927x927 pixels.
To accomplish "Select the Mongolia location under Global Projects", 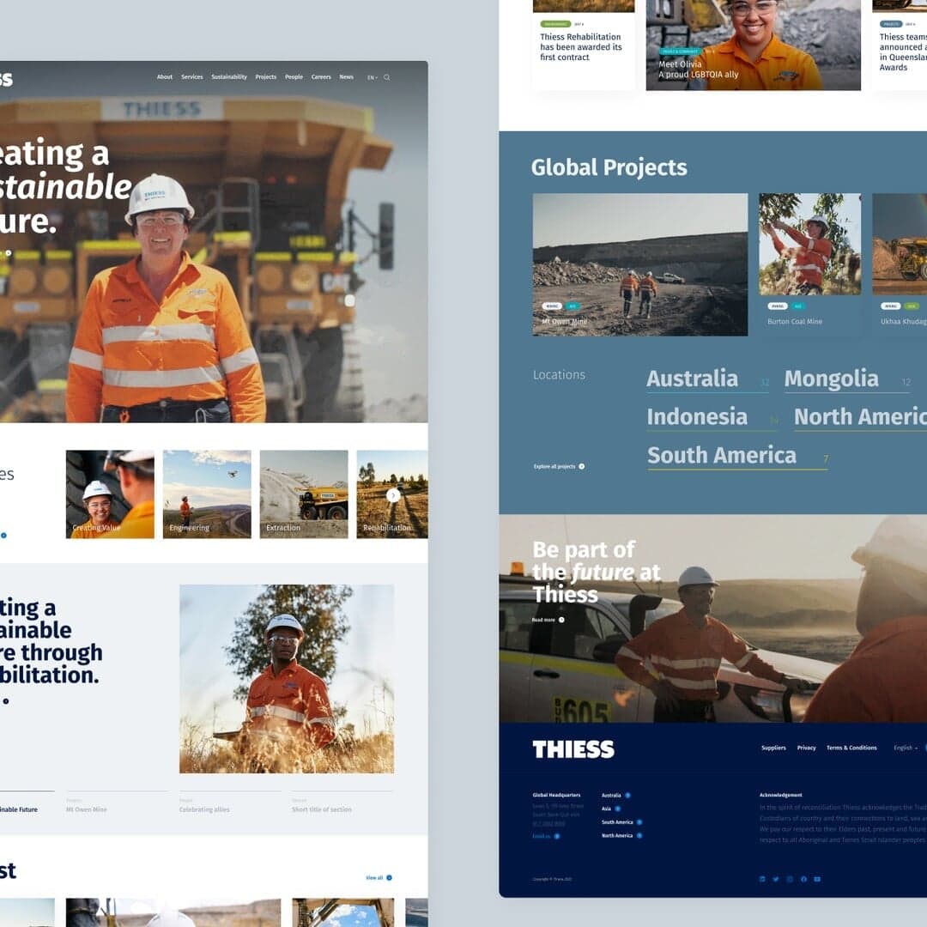I will [832, 378].
